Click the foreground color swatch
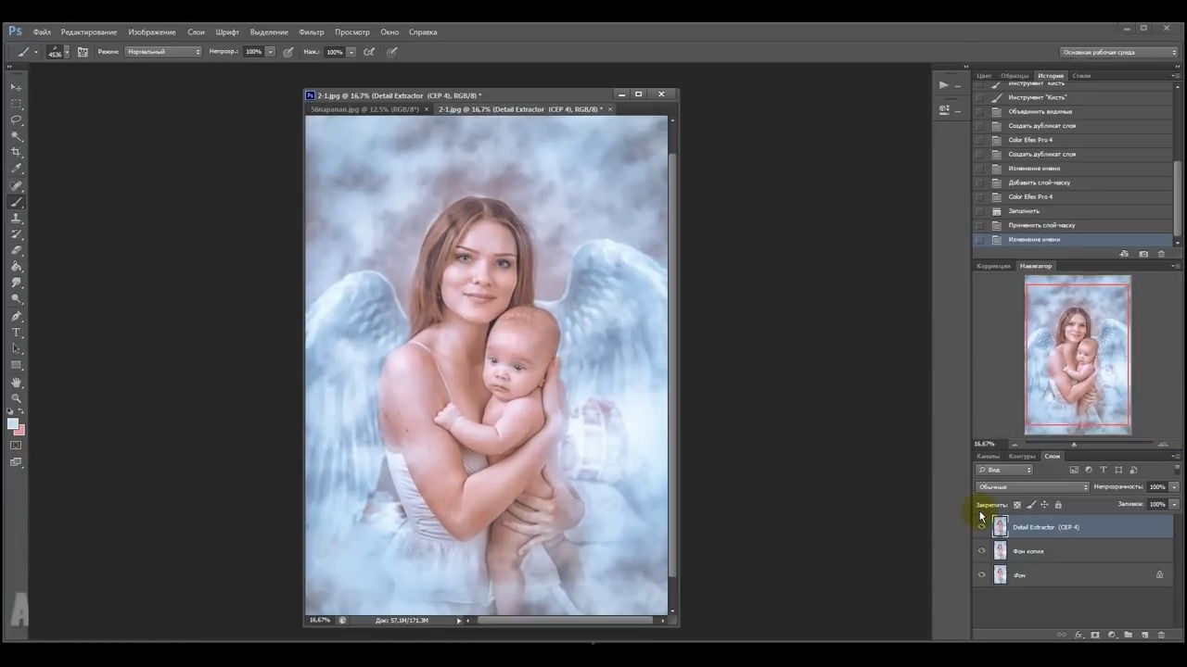 (12, 423)
